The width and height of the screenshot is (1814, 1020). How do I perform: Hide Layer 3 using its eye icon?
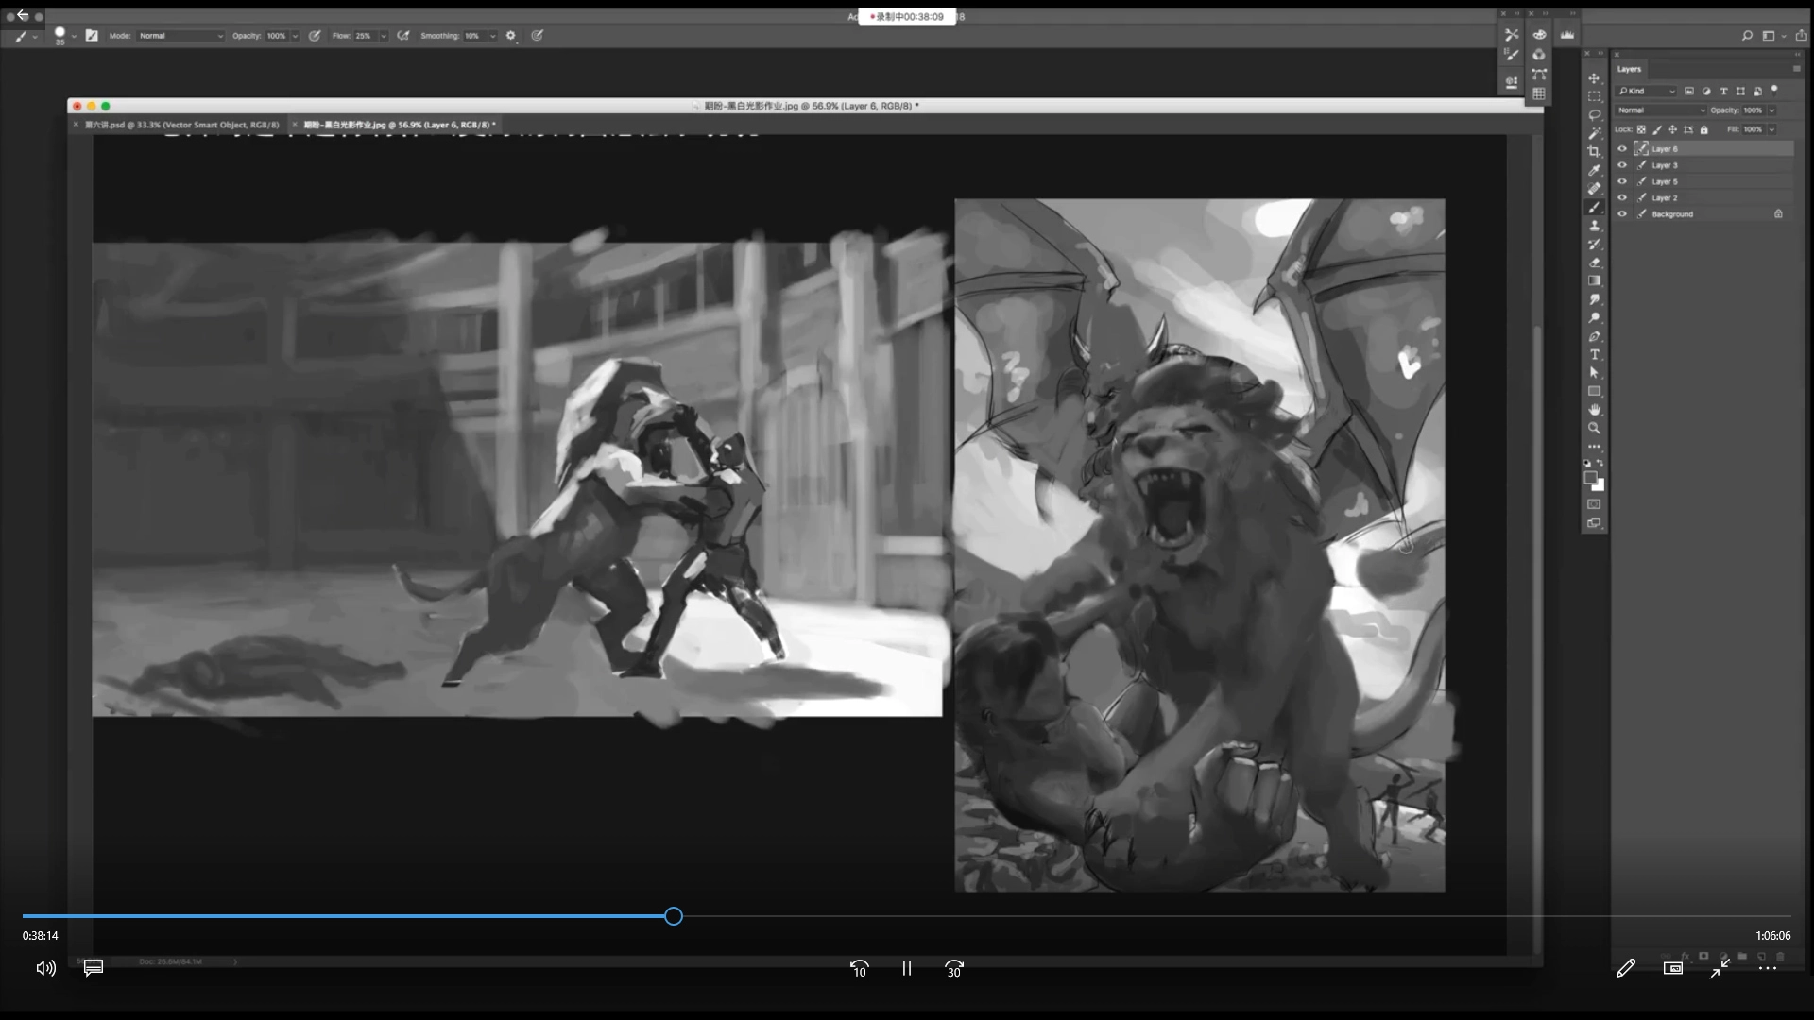[x=1622, y=165]
